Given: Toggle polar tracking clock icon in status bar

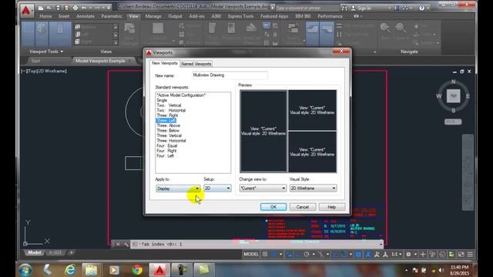Looking at the screenshot, I should coord(307,255).
